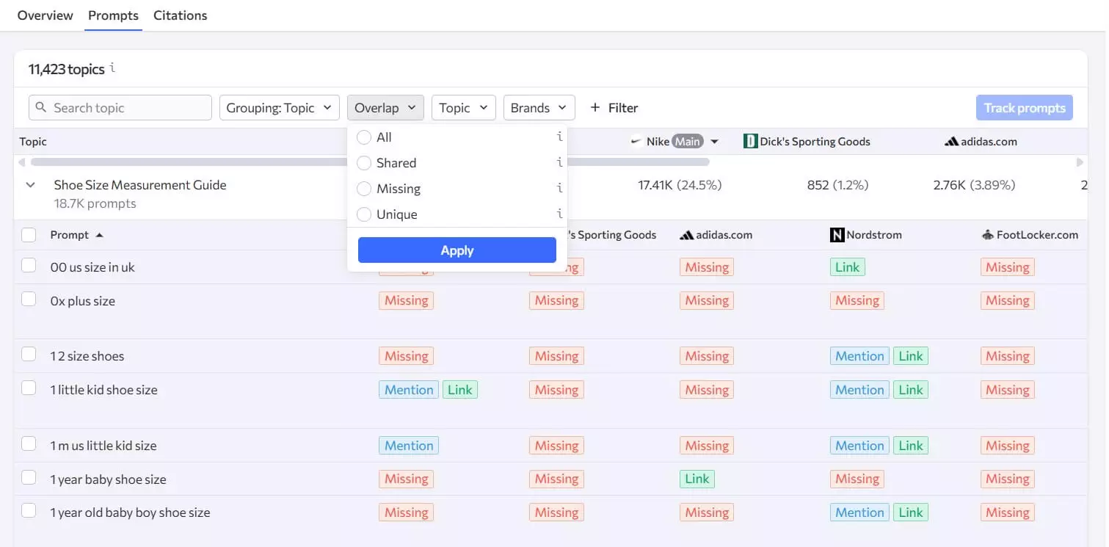Click the right scroll arrow of the horizontal scrollbar
The height and width of the screenshot is (547, 1109).
point(1080,162)
